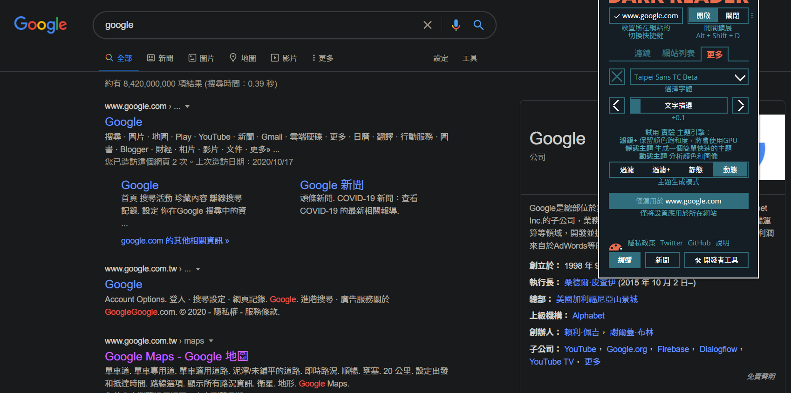
Task: Open the YouTube TV subsidiary link
Action: tap(552, 362)
